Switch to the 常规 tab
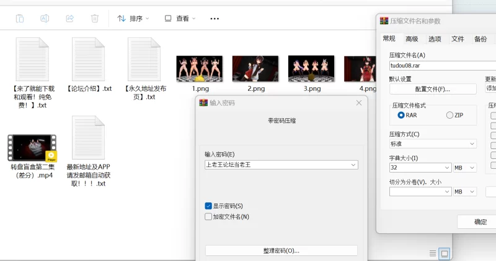Screen dimensions: 496x261 click(x=389, y=38)
